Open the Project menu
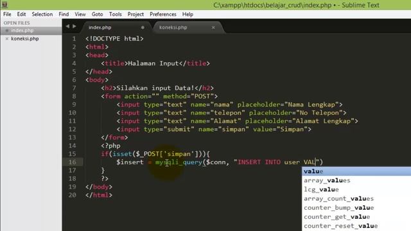411x231 pixels. pos(136,14)
